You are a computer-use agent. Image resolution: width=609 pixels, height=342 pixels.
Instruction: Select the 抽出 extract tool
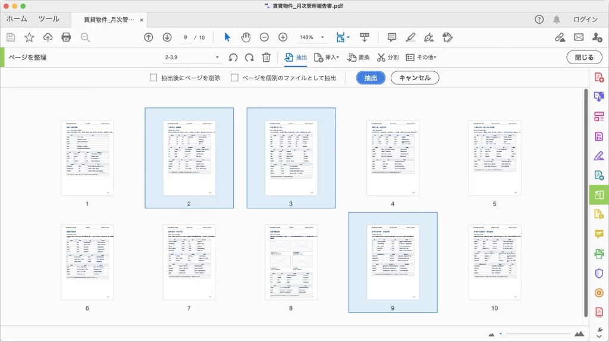pyautogui.click(x=296, y=58)
